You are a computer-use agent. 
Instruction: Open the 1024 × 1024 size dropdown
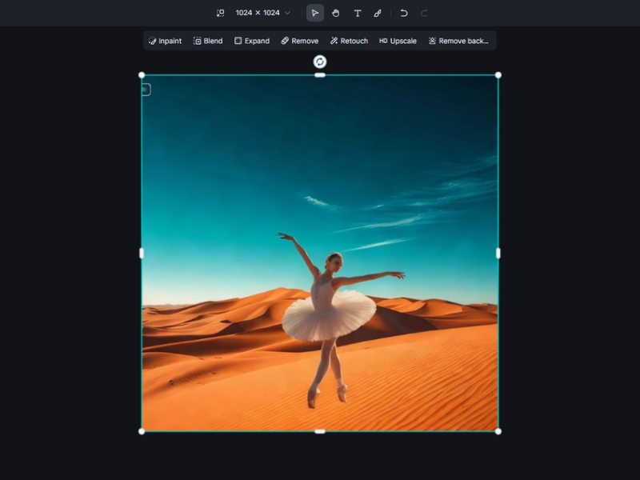coord(263,13)
